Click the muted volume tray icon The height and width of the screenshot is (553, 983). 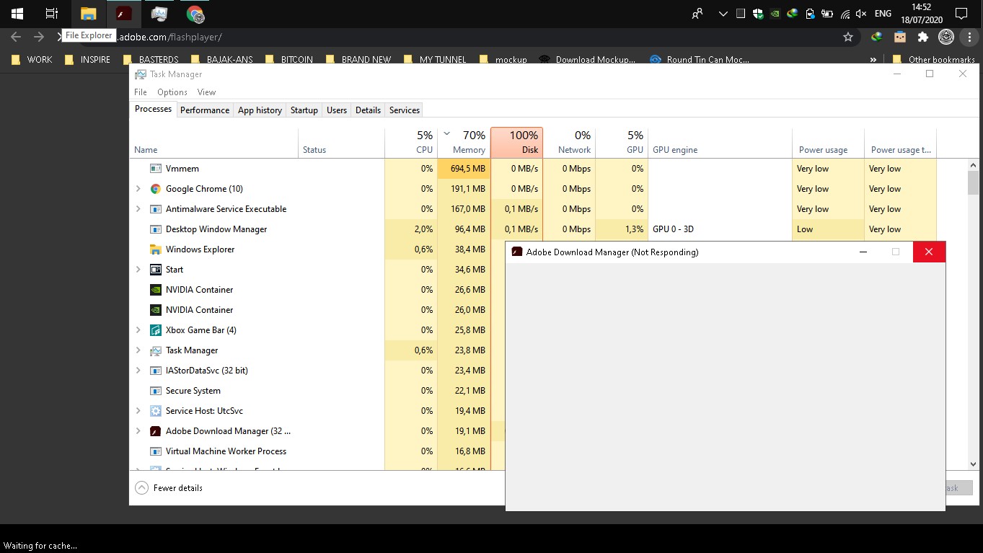click(x=861, y=14)
